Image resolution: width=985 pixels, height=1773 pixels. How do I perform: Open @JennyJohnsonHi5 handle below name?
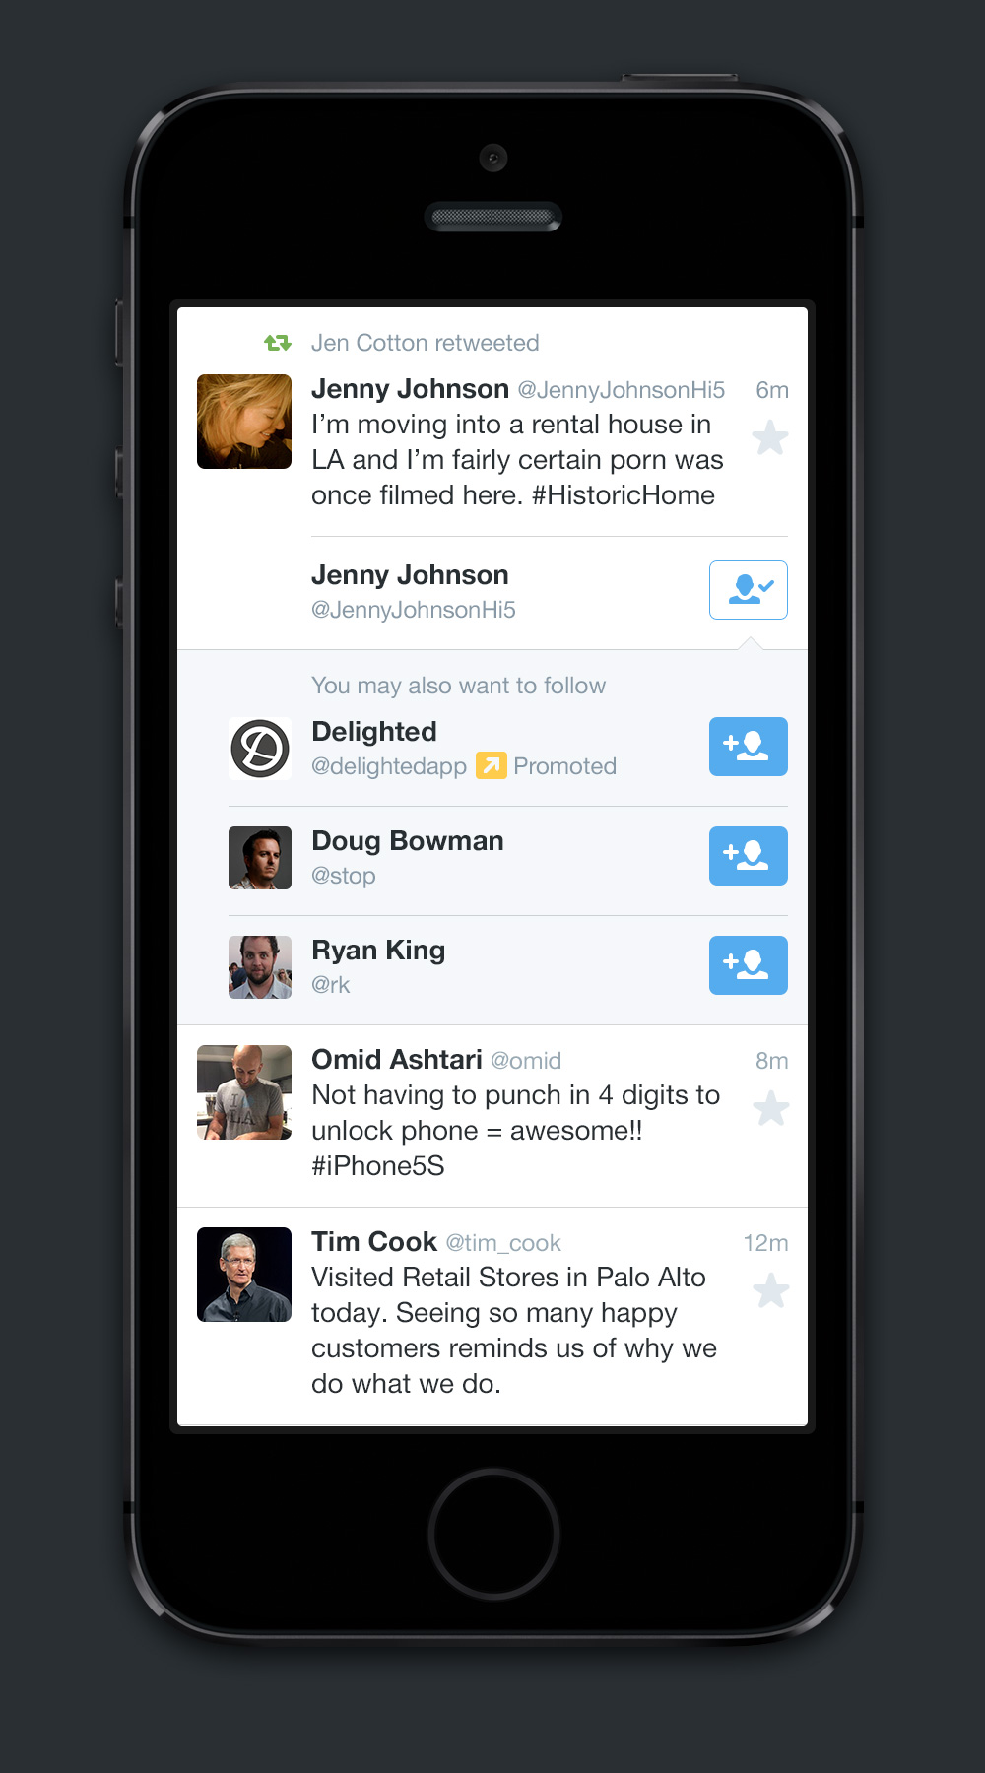pos(414,610)
